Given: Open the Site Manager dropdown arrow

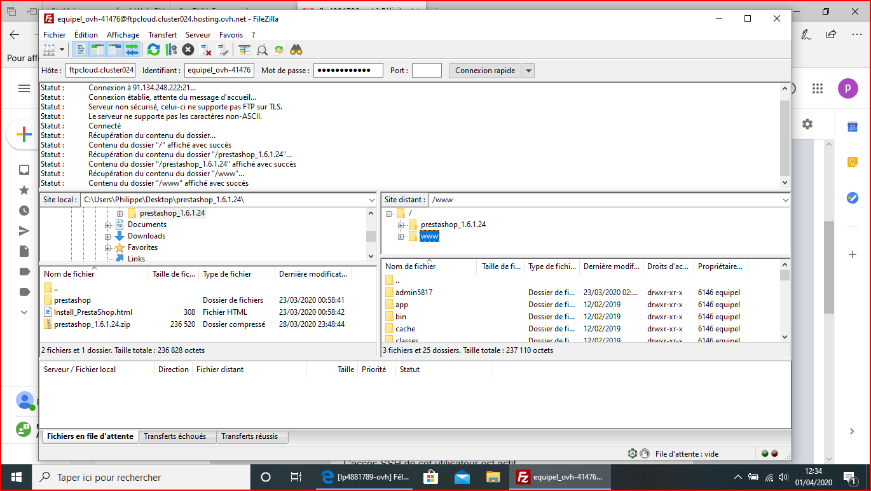Looking at the screenshot, I should (x=62, y=50).
